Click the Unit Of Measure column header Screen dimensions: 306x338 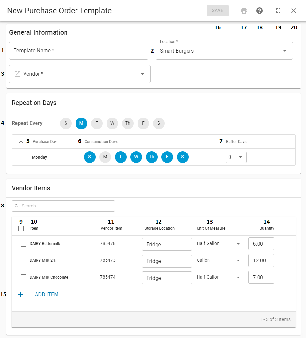pos(211,228)
